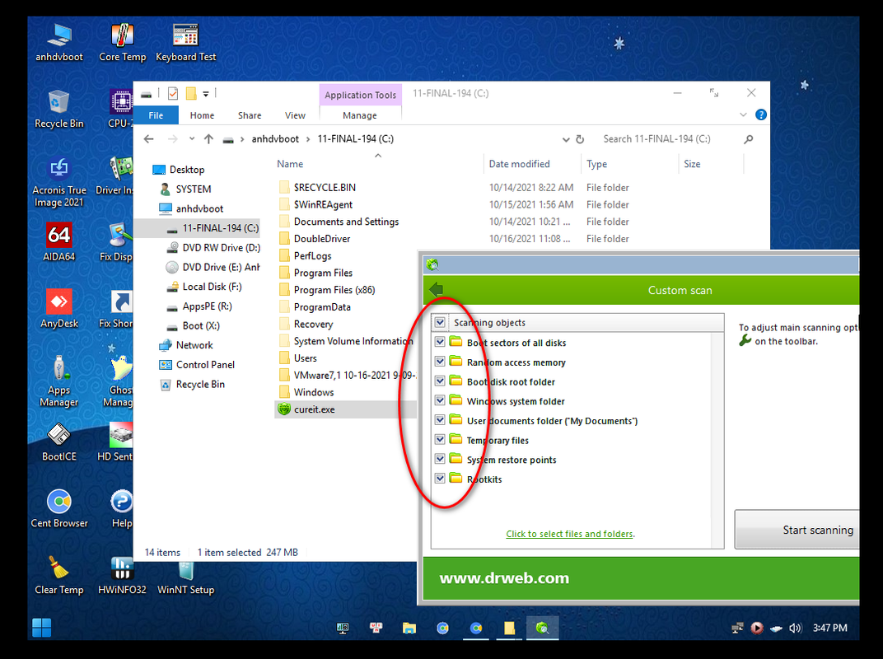
Task: Open Cent Browser desktop icon
Action: pos(59,508)
